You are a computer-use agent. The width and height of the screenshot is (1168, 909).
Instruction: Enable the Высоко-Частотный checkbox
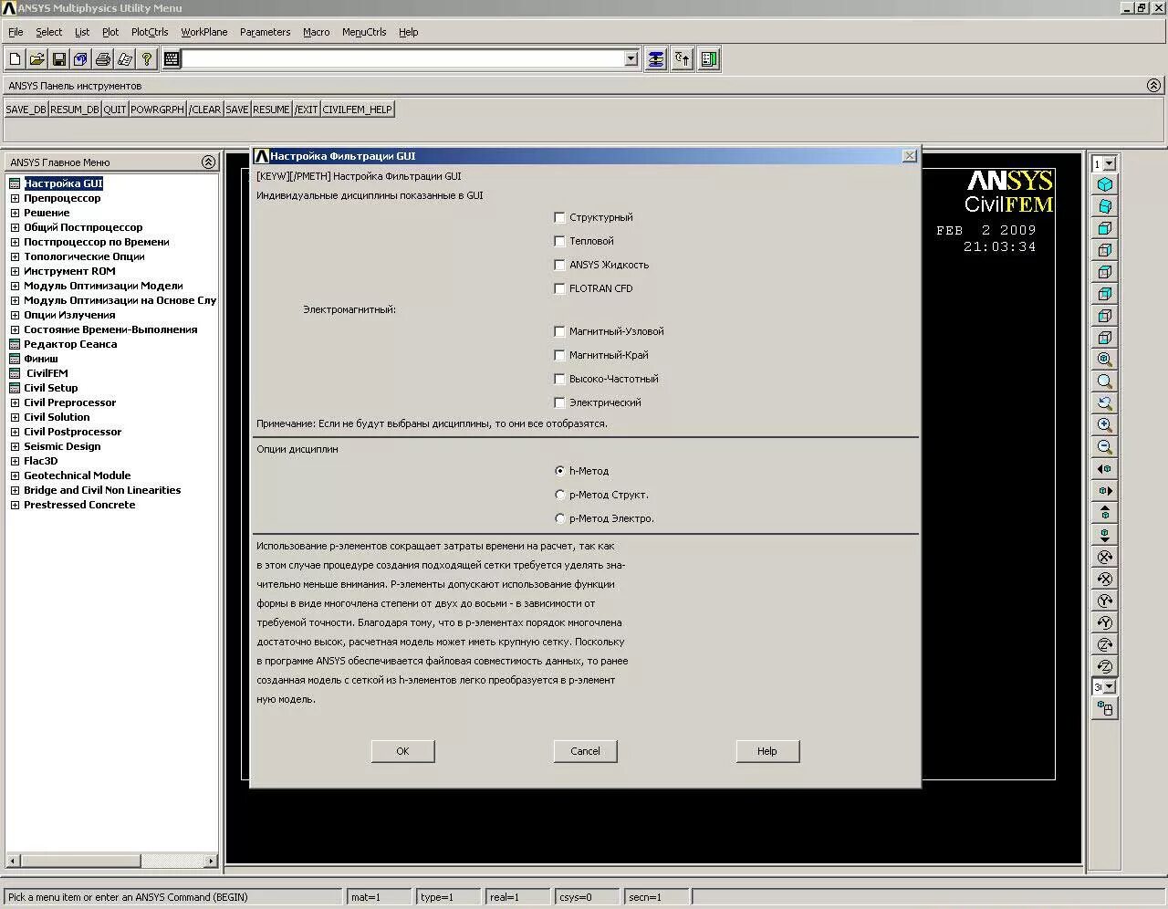pyautogui.click(x=559, y=379)
